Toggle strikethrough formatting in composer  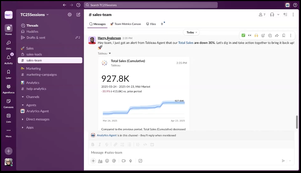106,145
